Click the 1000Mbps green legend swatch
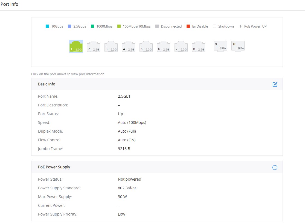The height and width of the screenshot is (224, 305). point(92,26)
